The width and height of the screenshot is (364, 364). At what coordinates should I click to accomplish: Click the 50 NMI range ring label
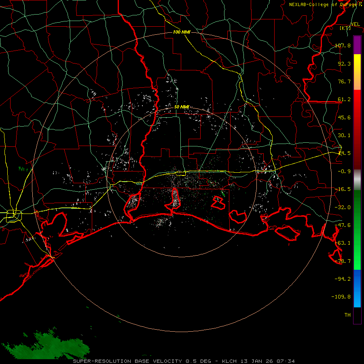pyautogui.click(x=182, y=107)
